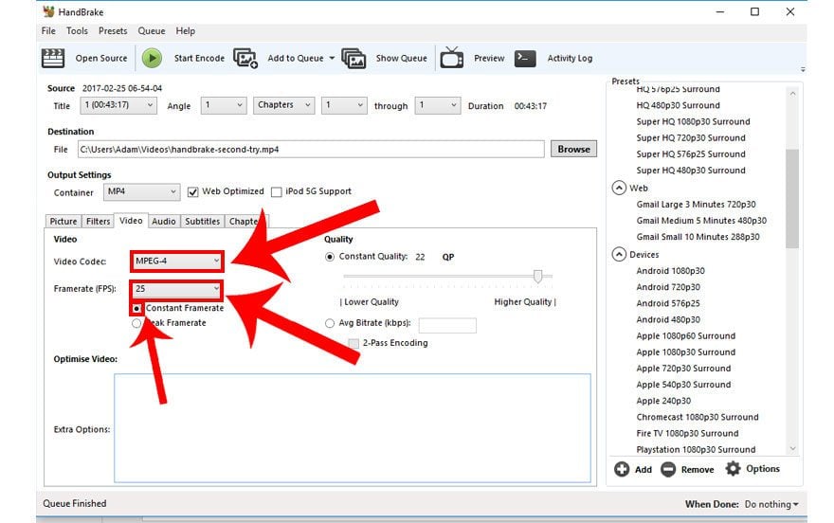Viewport: 834px width, 523px height.
Task: Open the Title dropdown showing 1 (00:43:17)
Action: click(118, 105)
